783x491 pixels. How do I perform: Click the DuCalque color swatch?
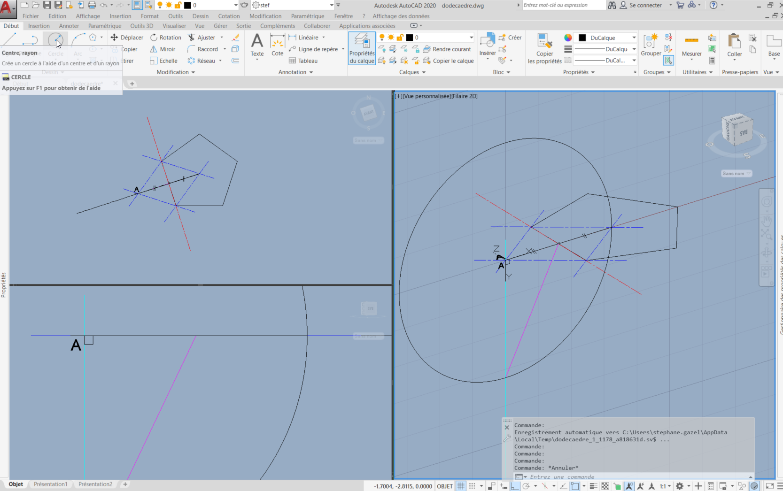tap(582, 38)
